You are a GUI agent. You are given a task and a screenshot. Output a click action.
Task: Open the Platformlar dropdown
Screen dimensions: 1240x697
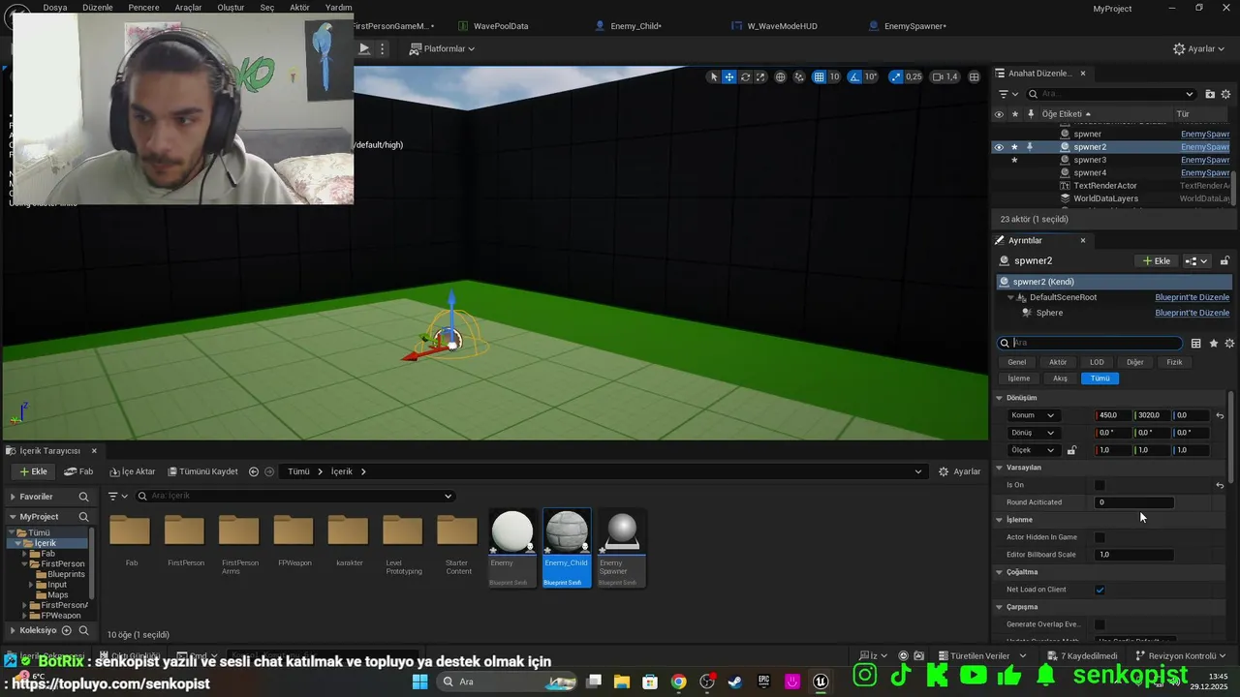click(x=442, y=48)
